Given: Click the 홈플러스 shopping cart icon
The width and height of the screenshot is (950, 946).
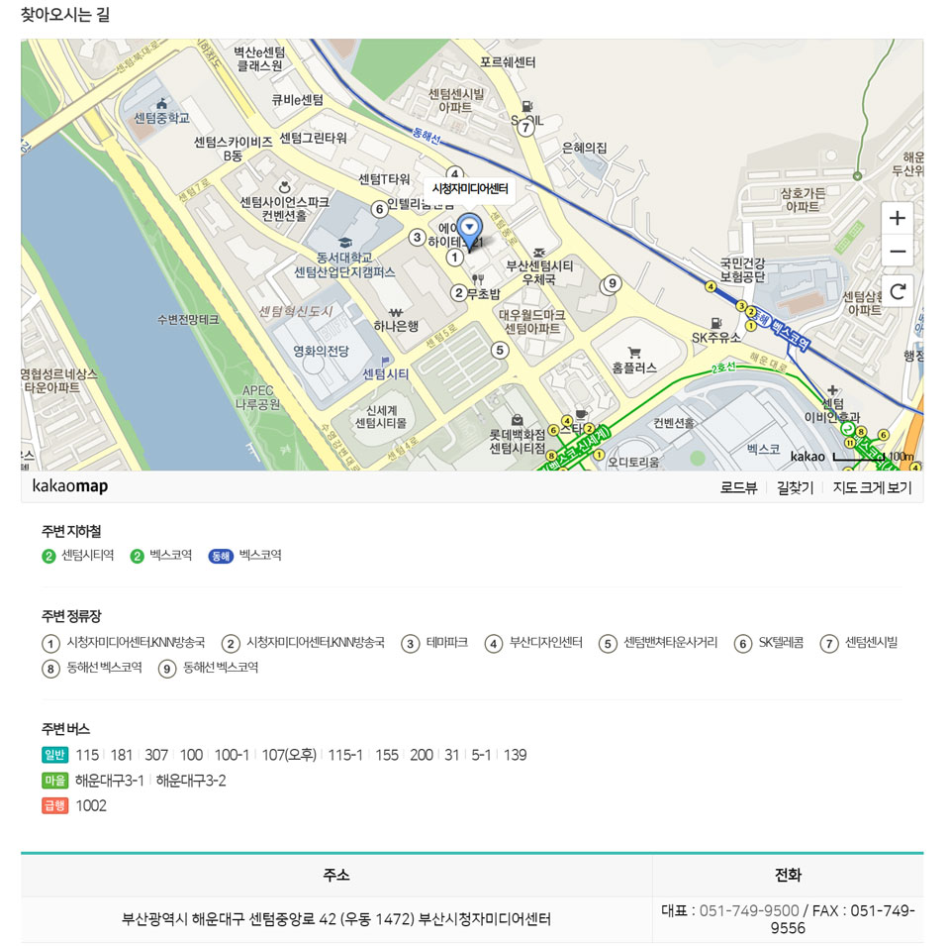Looking at the screenshot, I should tap(634, 353).
